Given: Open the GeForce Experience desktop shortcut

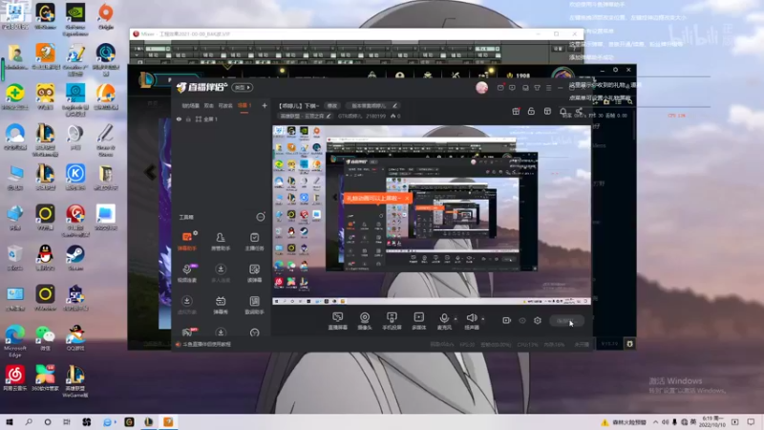Looking at the screenshot, I should pos(75,19).
